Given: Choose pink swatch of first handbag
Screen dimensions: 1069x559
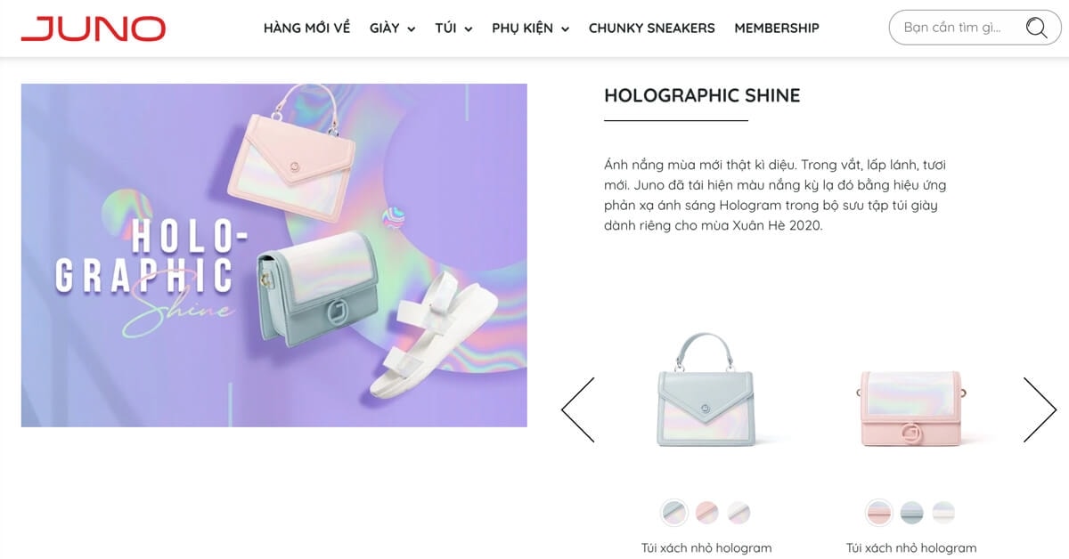Looking at the screenshot, I should point(706,513).
